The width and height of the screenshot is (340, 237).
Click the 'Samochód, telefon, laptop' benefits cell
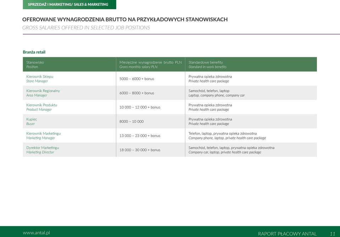point(251,93)
